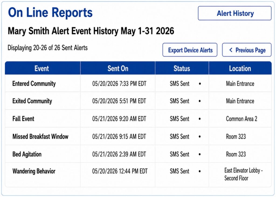276x197 pixels.
Task: Select the Entered Community event
Action: pyautogui.click(x=34, y=84)
